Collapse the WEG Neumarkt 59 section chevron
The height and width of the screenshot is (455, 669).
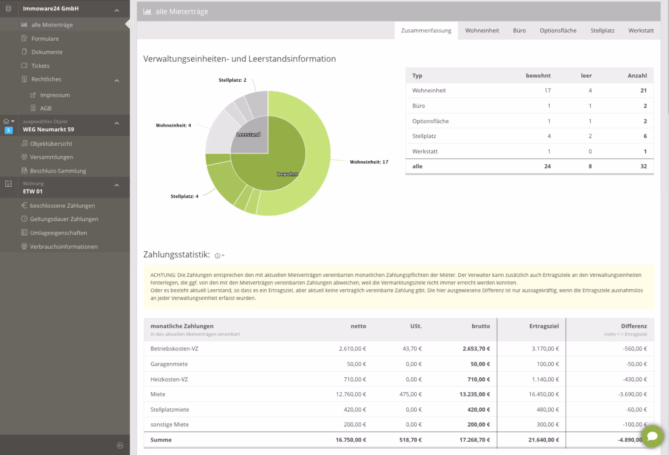[117, 123]
